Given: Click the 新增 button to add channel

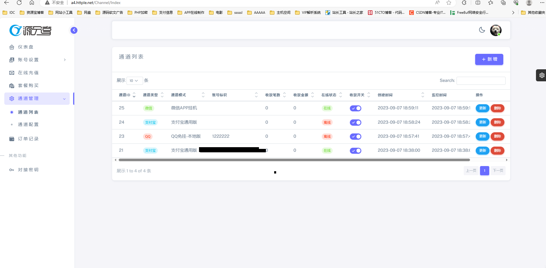Looking at the screenshot, I should (x=489, y=59).
